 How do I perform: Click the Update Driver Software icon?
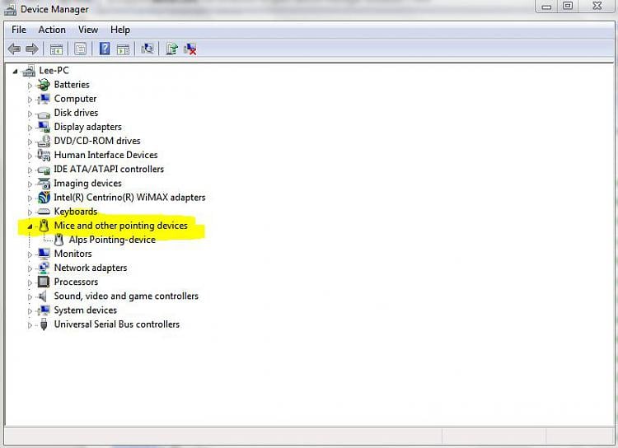[x=172, y=49]
